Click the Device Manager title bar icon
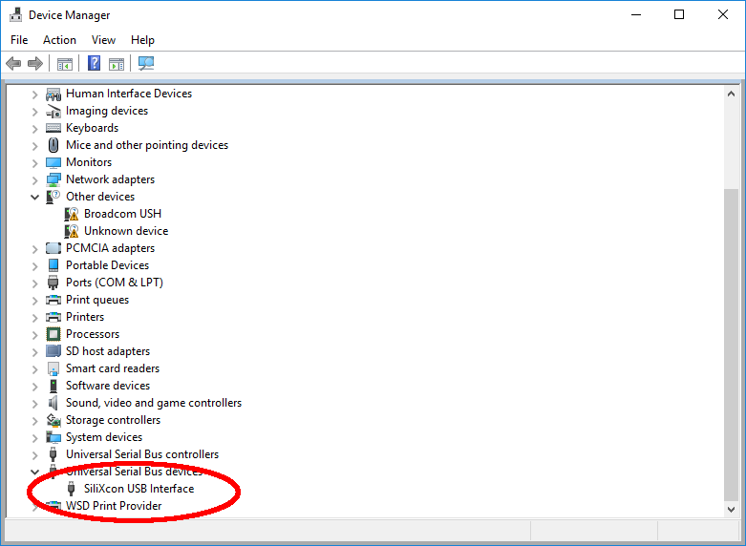746x546 pixels. (x=15, y=14)
